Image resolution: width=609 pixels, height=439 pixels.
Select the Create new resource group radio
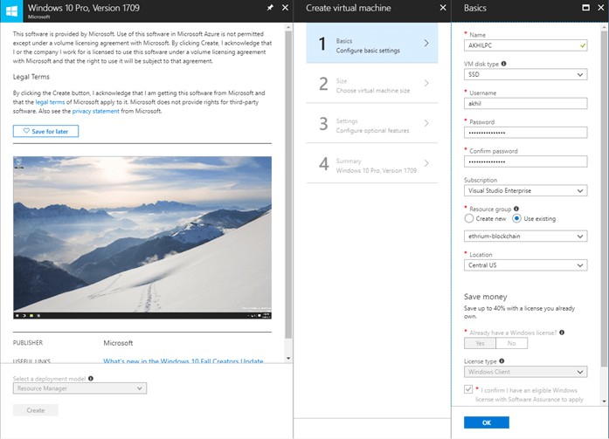[x=468, y=218]
